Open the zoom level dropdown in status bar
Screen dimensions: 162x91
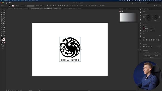pos(11,90)
